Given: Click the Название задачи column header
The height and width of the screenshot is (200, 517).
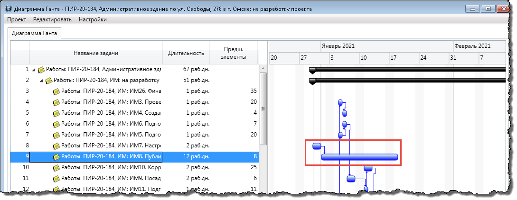Looking at the screenshot, I should (x=96, y=53).
